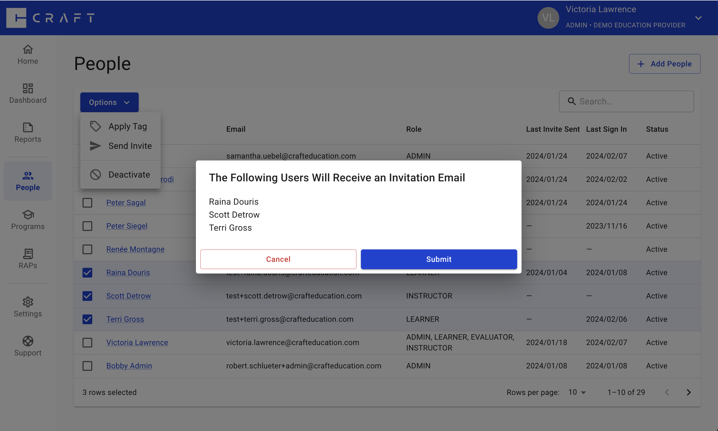The height and width of the screenshot is (431, 718).
Task: Select the Bobby Admin row checkbox
Action: click(87, 366)
